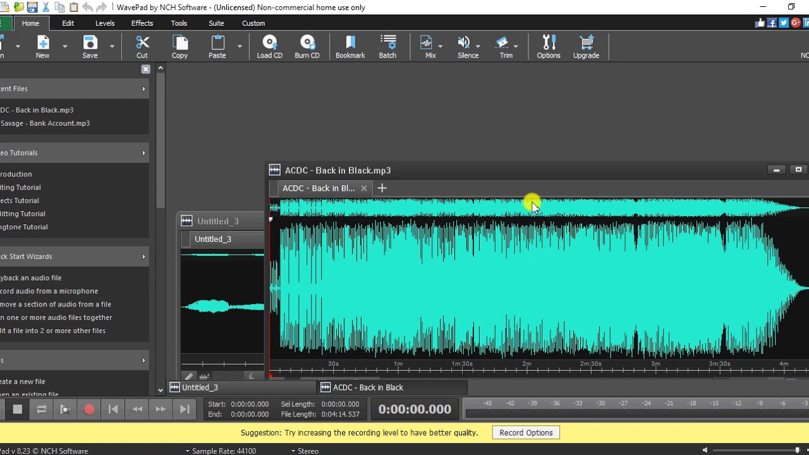Open the Paste button dropdown arrow
The height and width of the screenshot is (455, 809).
[240, 46]
